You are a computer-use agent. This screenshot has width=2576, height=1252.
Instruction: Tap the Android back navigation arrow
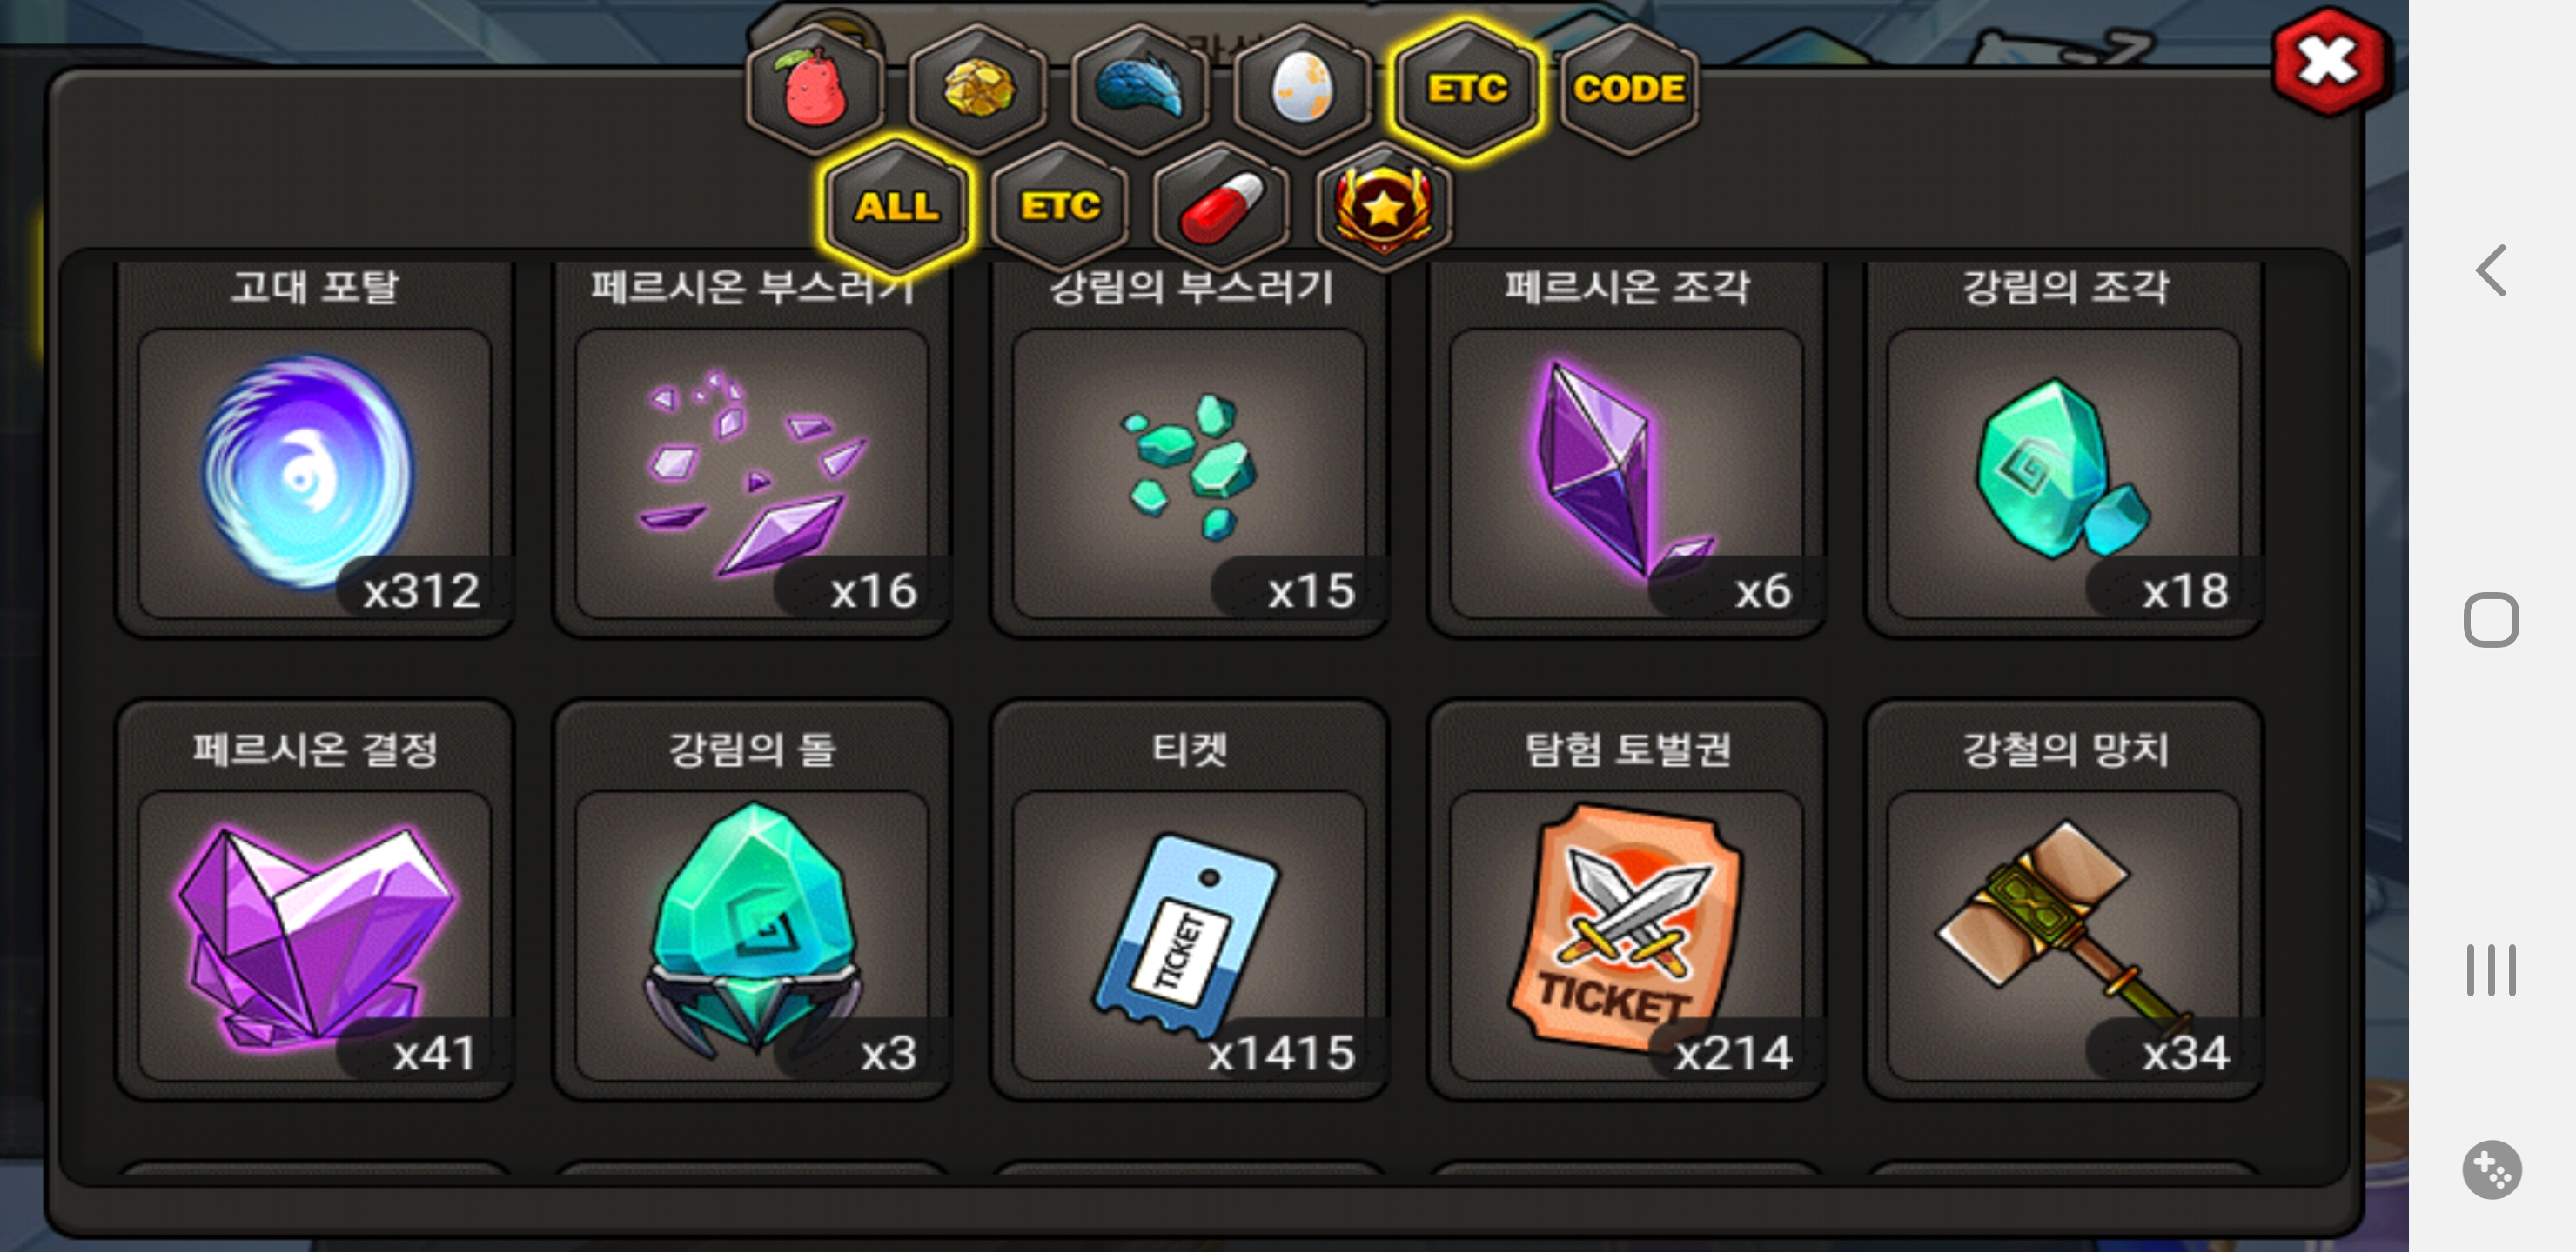(2490, 270)
